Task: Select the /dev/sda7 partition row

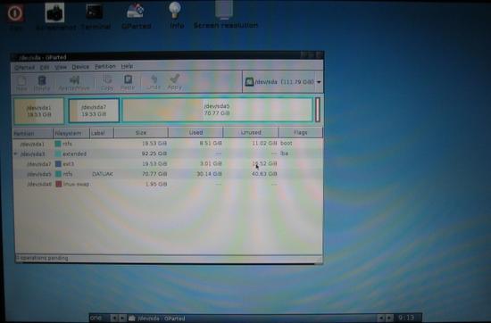Action: [168, 163]
